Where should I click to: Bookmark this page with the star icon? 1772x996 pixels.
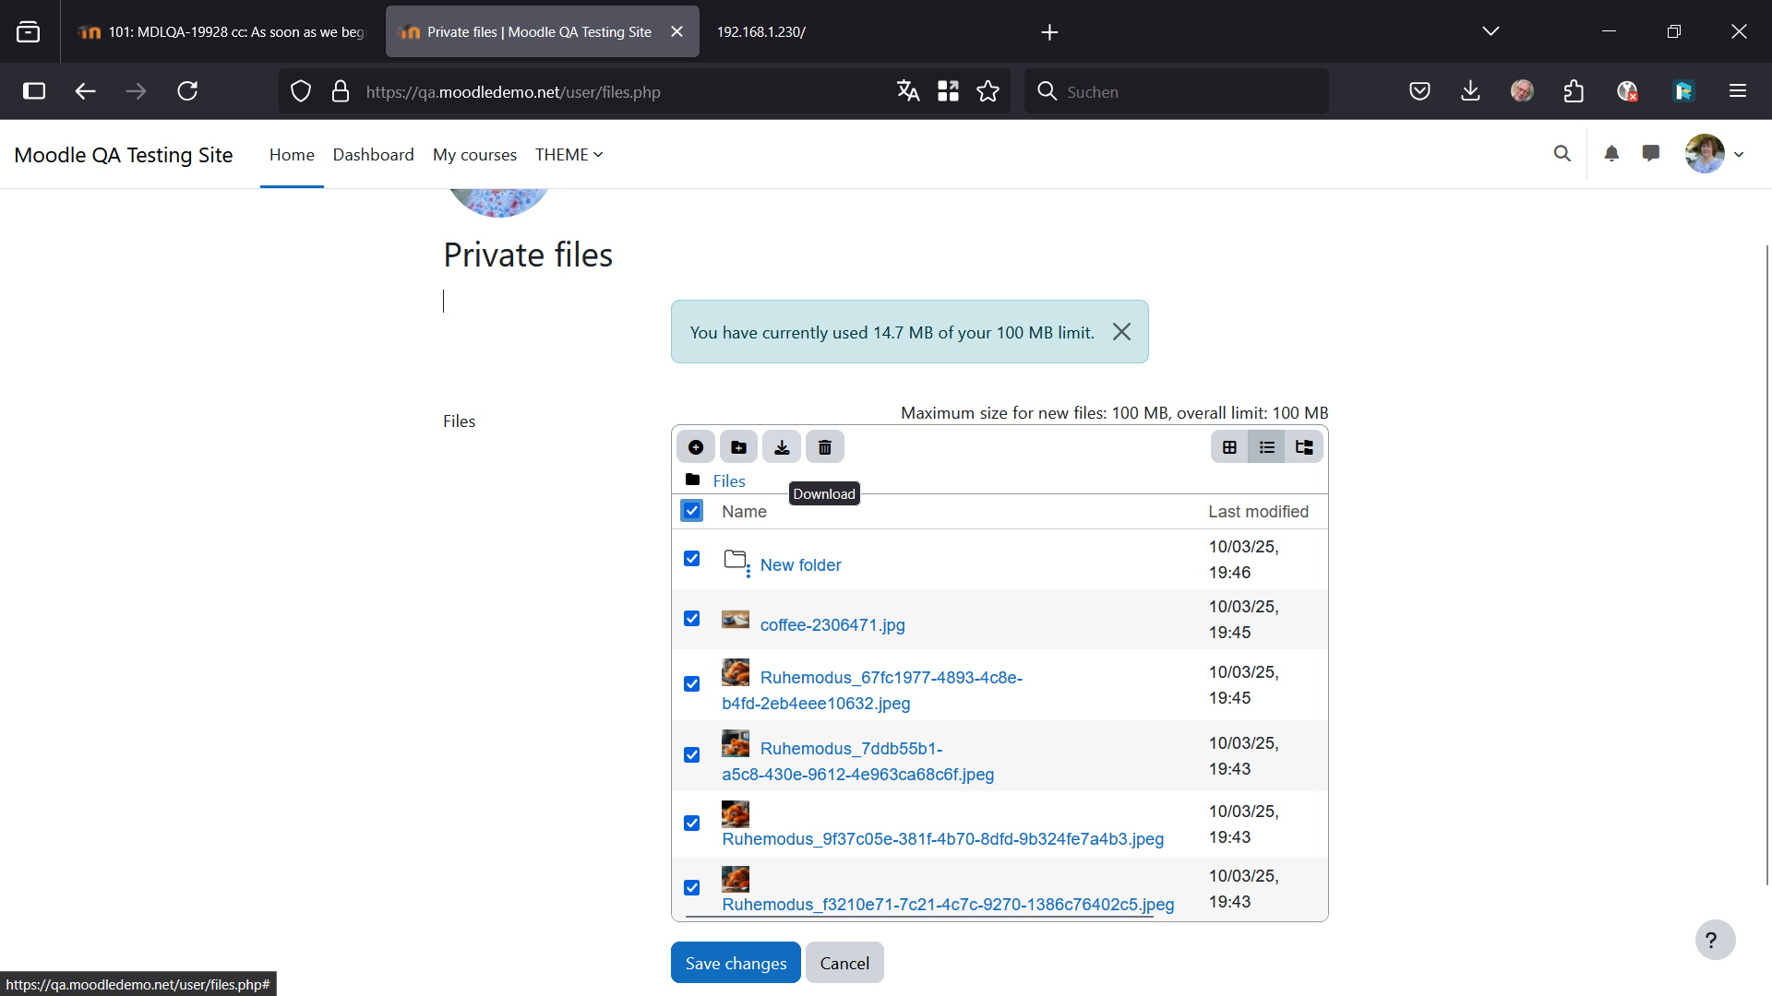988,91
